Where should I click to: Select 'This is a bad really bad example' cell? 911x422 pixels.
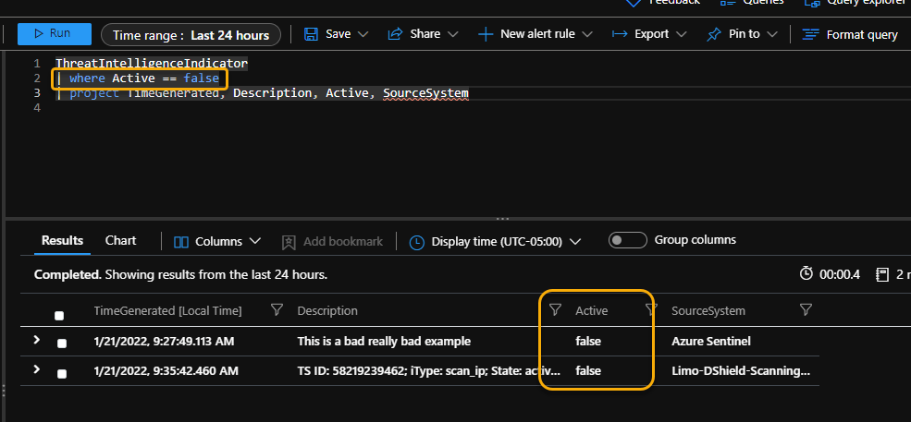tap(384, 342)
